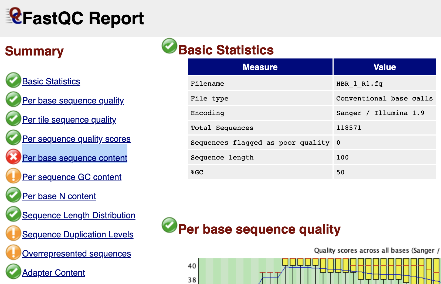
Task: Click the Measure column header in table
Action: [260, 67]
